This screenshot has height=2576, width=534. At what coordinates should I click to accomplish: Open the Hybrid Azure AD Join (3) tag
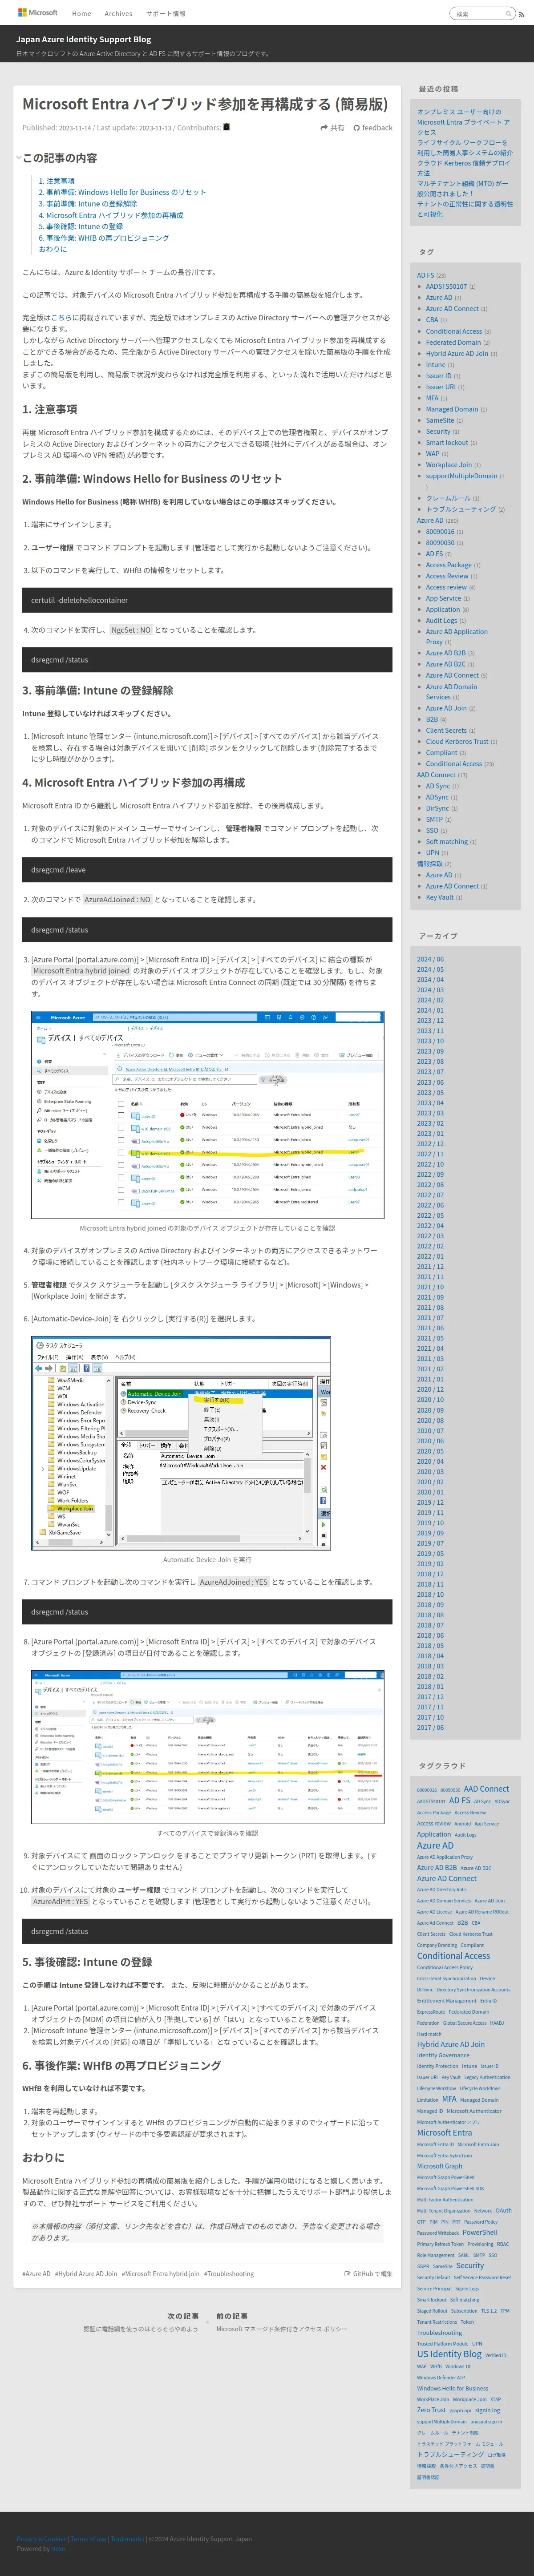pos(457,353)
